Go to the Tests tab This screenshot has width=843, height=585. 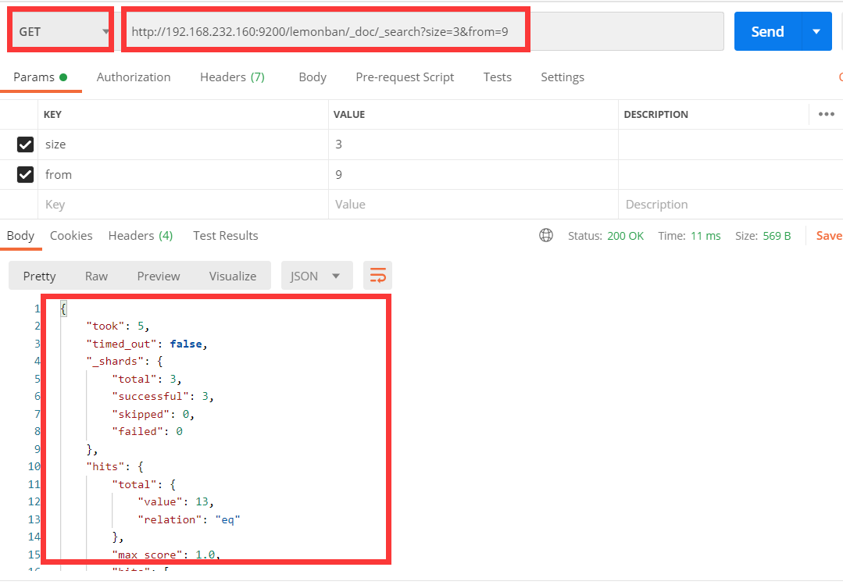pos(497,77)
